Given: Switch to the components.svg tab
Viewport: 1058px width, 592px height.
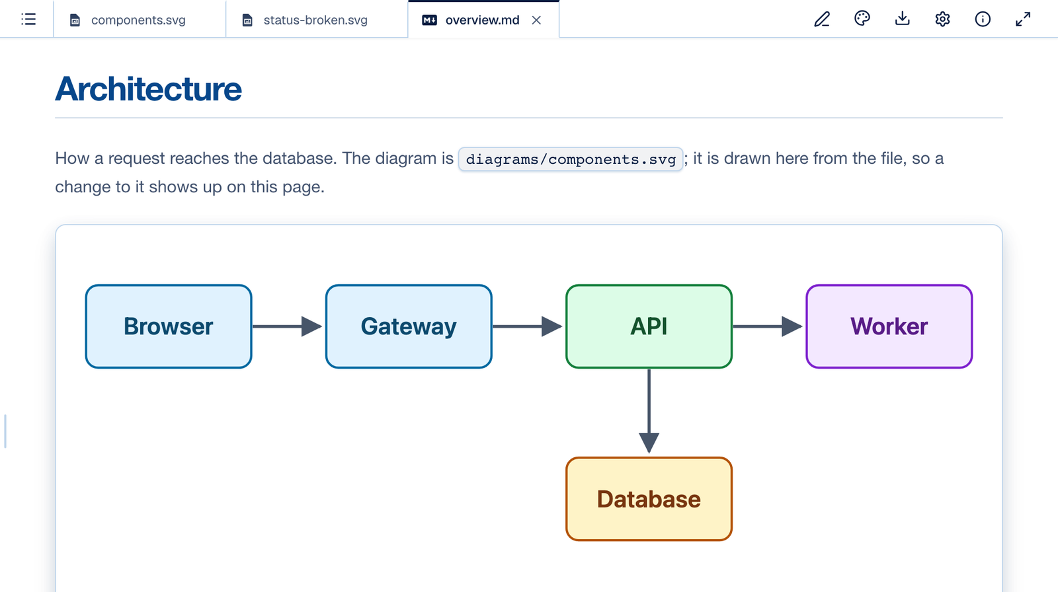Looking at the screenshot, I should click(140, 20).
